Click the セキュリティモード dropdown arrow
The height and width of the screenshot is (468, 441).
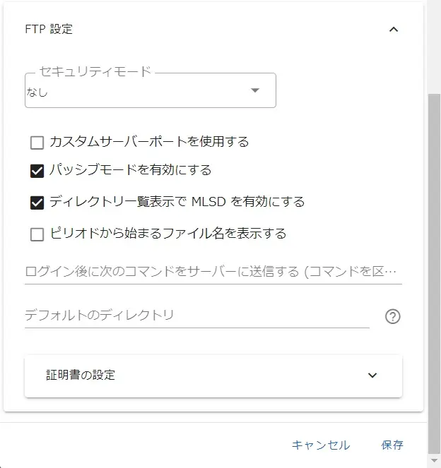coord(255,90)
